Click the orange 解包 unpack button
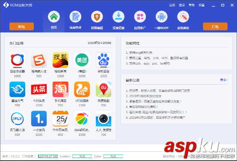The height and width of the screenshot is (161, 237). 21,26
